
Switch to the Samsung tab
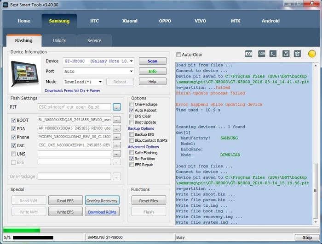(59, 21)
